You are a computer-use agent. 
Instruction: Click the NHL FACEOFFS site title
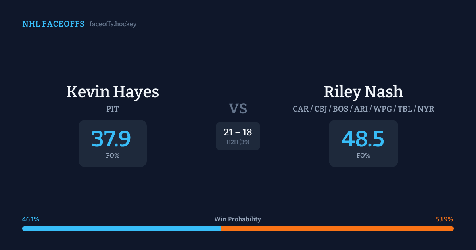[x=53, y=24]
